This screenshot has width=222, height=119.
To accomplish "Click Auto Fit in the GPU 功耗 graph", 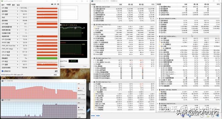I will (80, 114).
